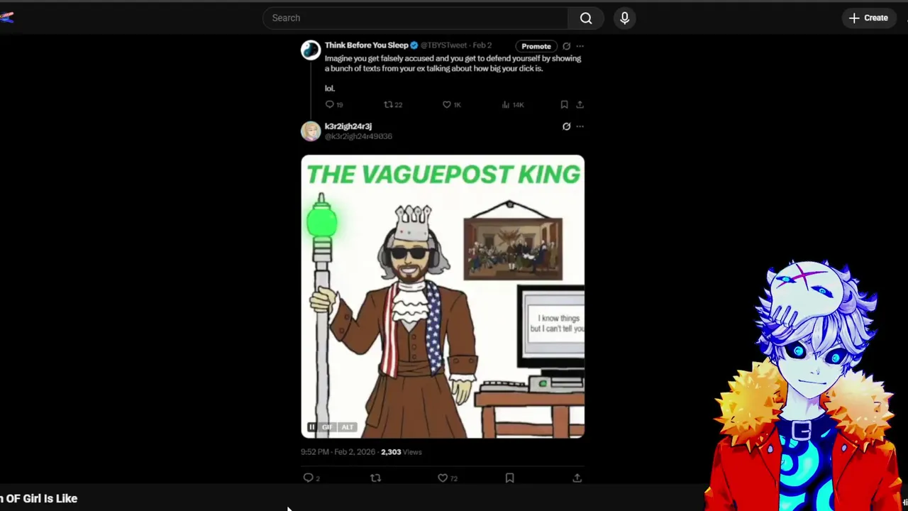Viewport: 908px width, 511px height.
Task: Repost the top tweet with 22 reposts
Action: point(388,104)
